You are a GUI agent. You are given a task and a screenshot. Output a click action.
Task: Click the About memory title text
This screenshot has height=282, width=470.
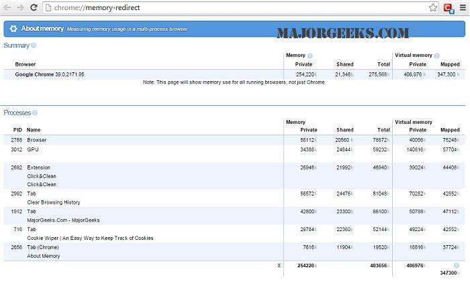click(42, 29)
